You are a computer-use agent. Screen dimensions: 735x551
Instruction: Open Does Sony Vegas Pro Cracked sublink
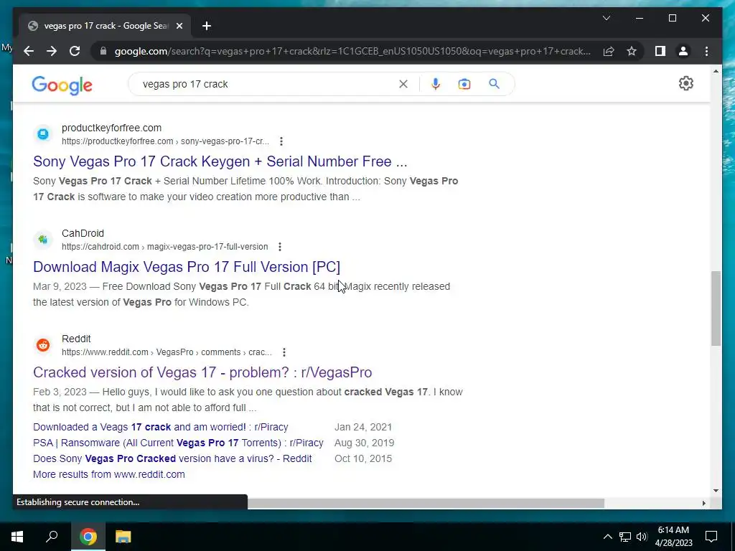[x=172, y=458]
